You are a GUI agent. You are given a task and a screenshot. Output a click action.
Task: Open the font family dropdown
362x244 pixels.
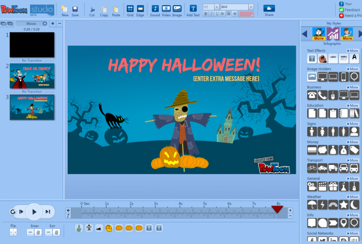pos(251,7)
